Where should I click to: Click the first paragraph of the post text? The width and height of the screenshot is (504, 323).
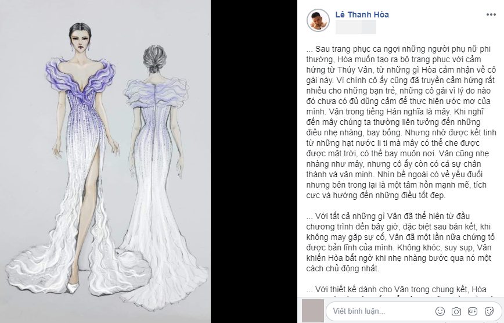[401, 122]
